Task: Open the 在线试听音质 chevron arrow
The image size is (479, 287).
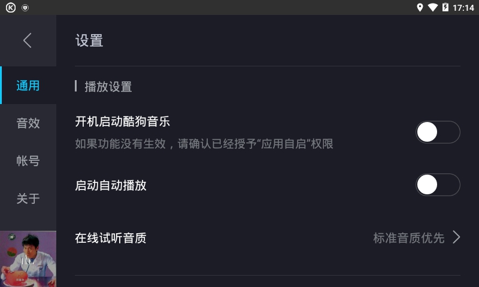Action: 456,237
